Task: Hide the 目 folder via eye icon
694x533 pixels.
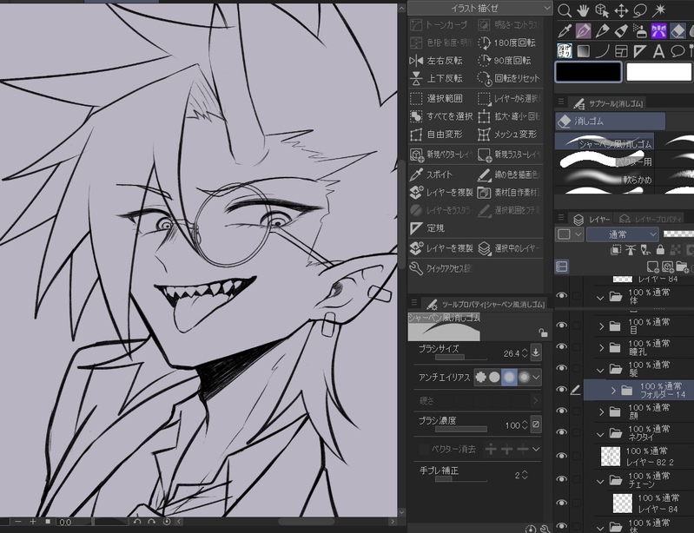Action: point(561,326)
